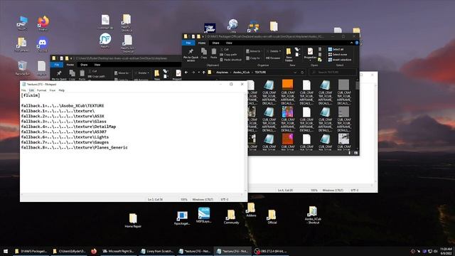
Task: Open the Copy to dropdown in the TEXTURE Explorer
Action: point(253,58)
